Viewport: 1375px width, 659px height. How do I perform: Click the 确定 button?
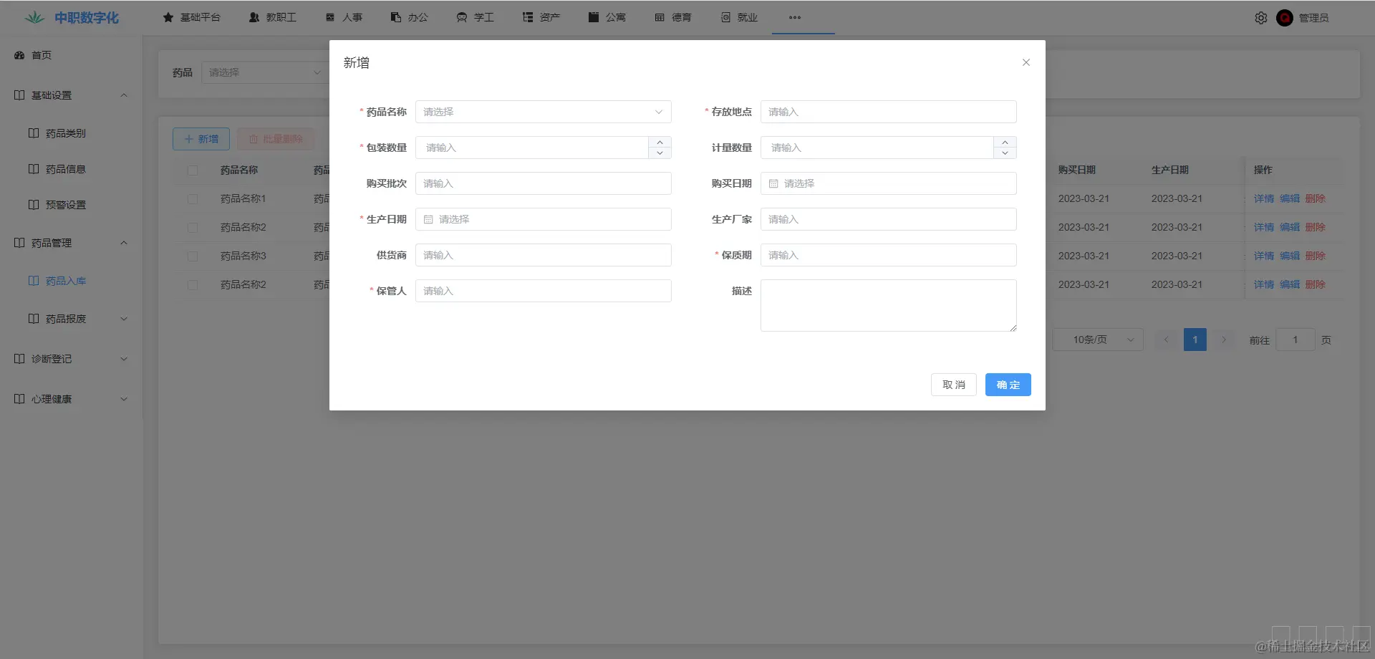click(1008, 385)
